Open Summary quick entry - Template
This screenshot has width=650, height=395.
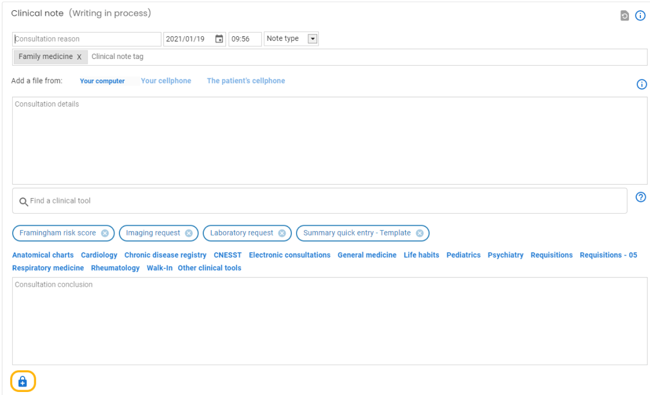click(x=357, y=233)
